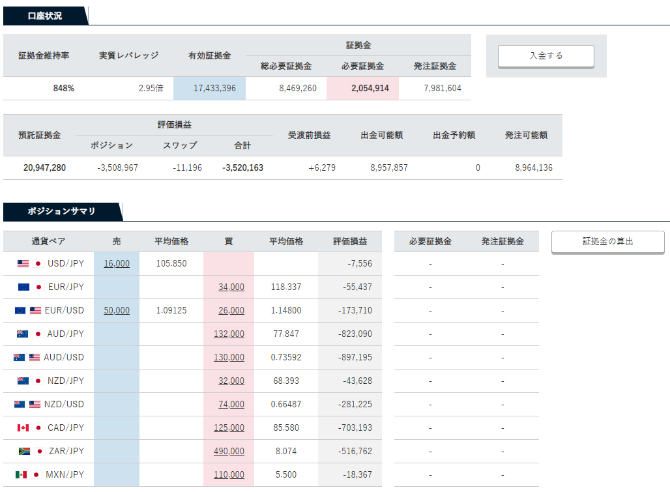Click the Mexican flag icon for MXN/JPY

[21, 475]
